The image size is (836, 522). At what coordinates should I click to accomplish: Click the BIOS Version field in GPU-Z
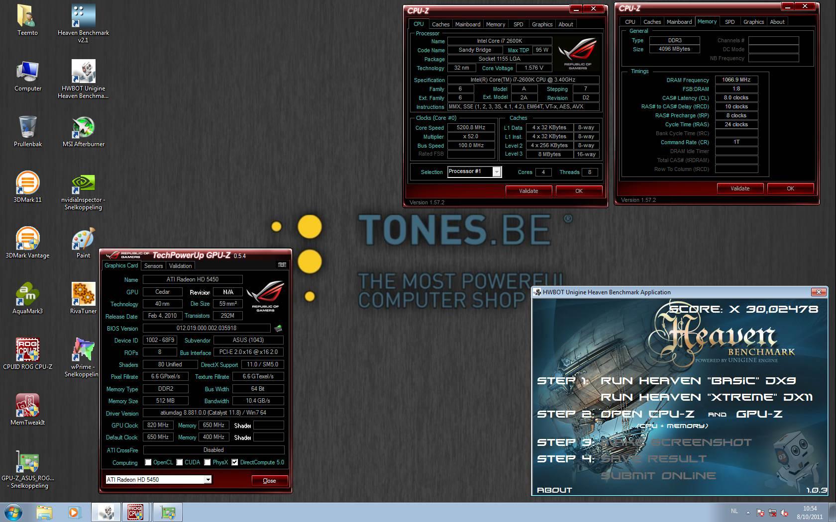coord(207,328)
